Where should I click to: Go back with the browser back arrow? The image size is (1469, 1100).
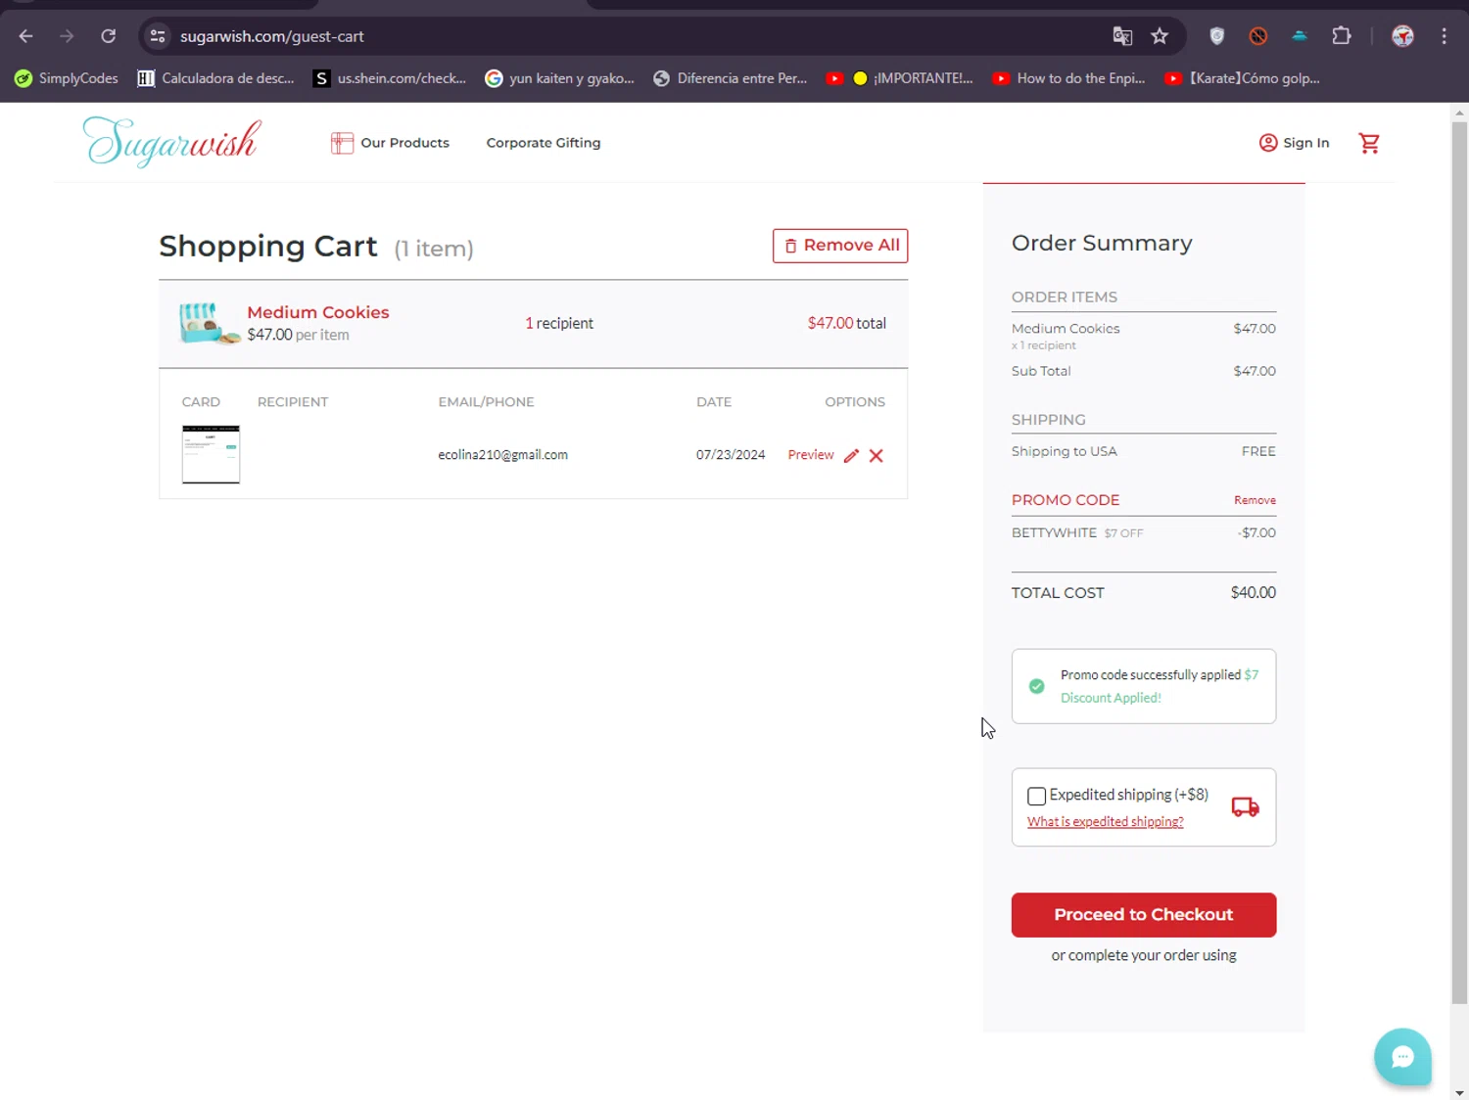click(x=26, y=36)
